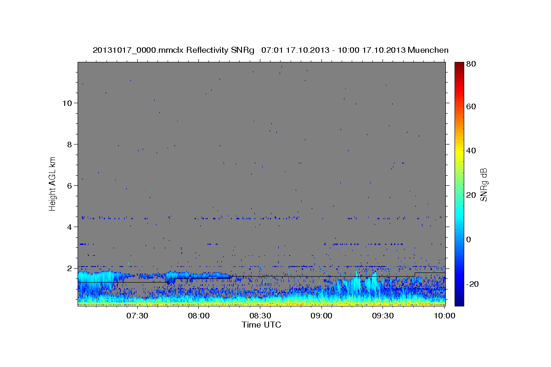551x367 pixels.
Task: Click the height tick label 2
Action: tap(70, 268)
